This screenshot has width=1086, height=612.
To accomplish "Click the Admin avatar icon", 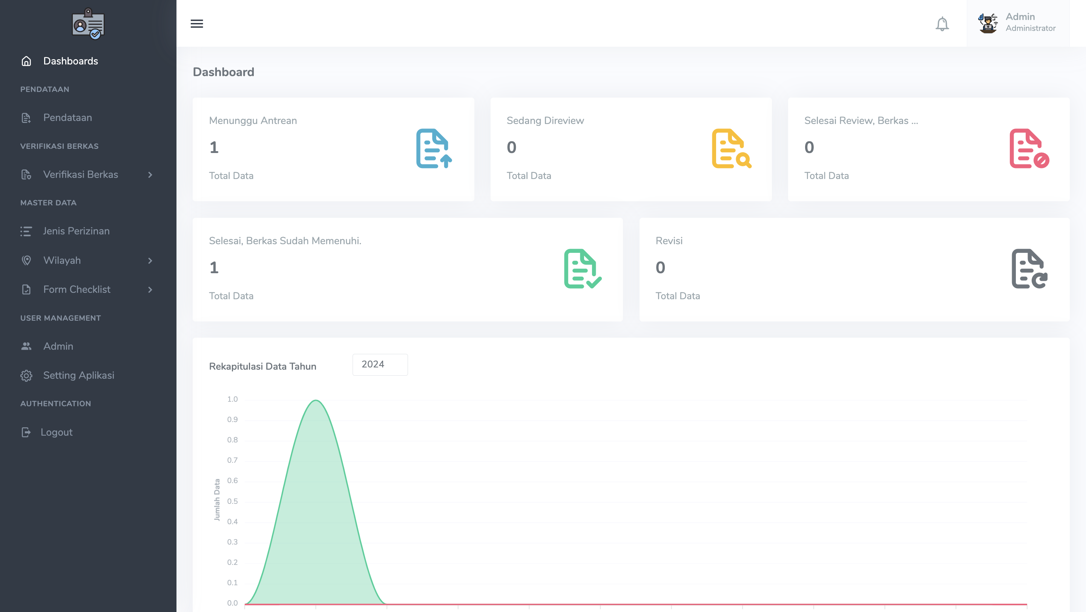I will pyautogui.click(x=988, y=23).
